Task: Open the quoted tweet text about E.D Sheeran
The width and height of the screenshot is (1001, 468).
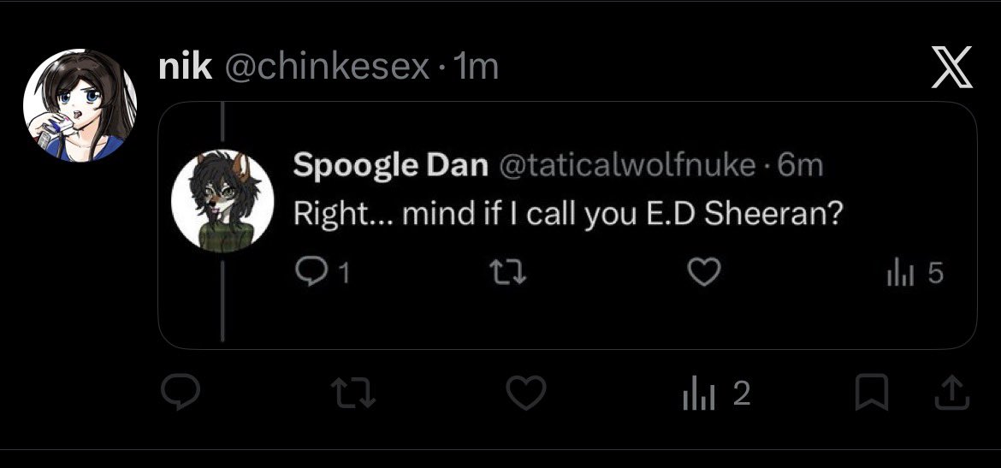Action: point(569,215)
